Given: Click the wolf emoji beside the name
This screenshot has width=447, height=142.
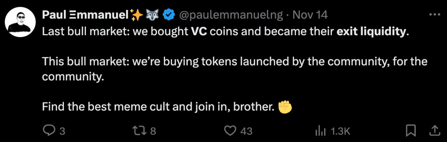Looking at the screenshot, I should (x=152, y=15).
